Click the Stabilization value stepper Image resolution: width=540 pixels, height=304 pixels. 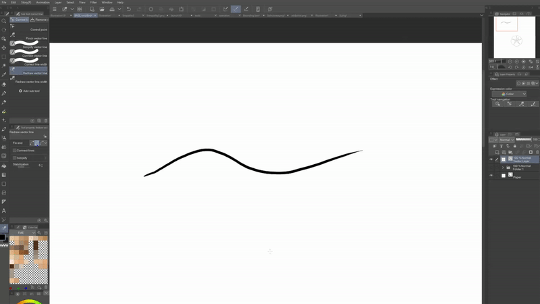click(x=43, y=166)
